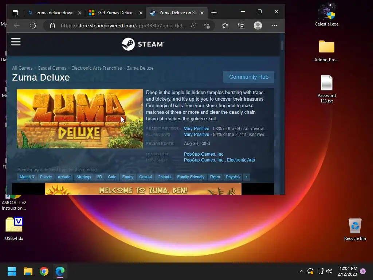
Task: Select the Funny tag
Action: [128, 177]
